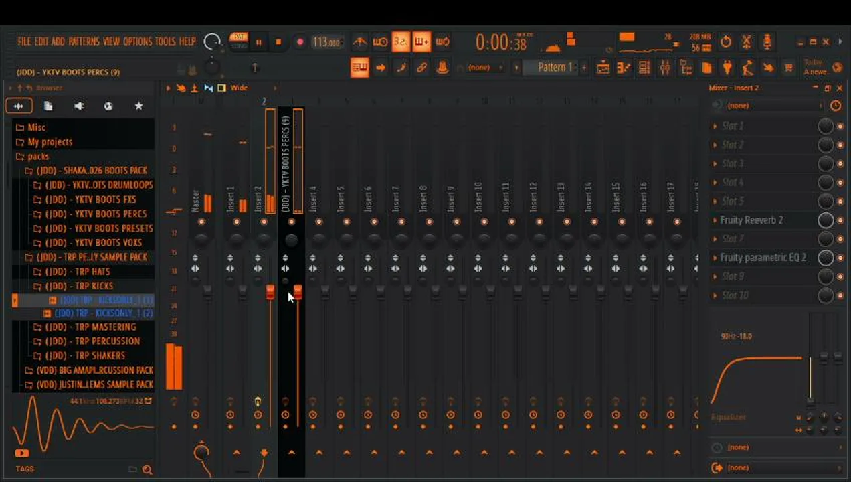Select the Pattern 1 selector
The width and height of the screenshot is (851, 482).
pos(555,68)
